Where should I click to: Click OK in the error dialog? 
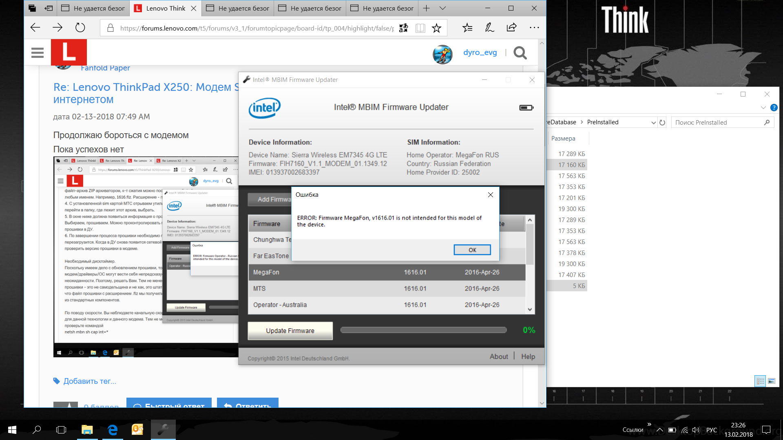[472, 250]
